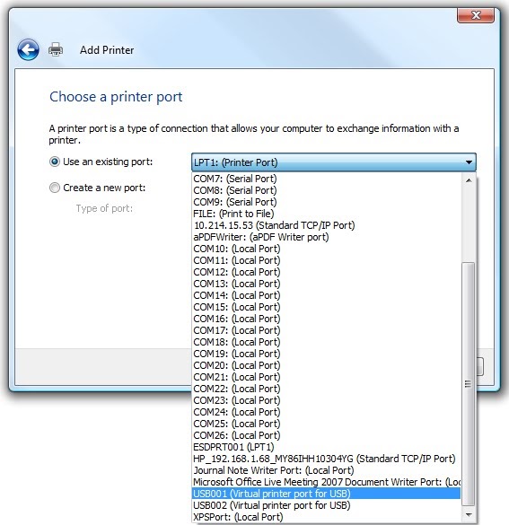The width and height of the screenshot is (509, 525).
Task: Choose COM8: (Serial Port) from list
Action: [327, 190]
